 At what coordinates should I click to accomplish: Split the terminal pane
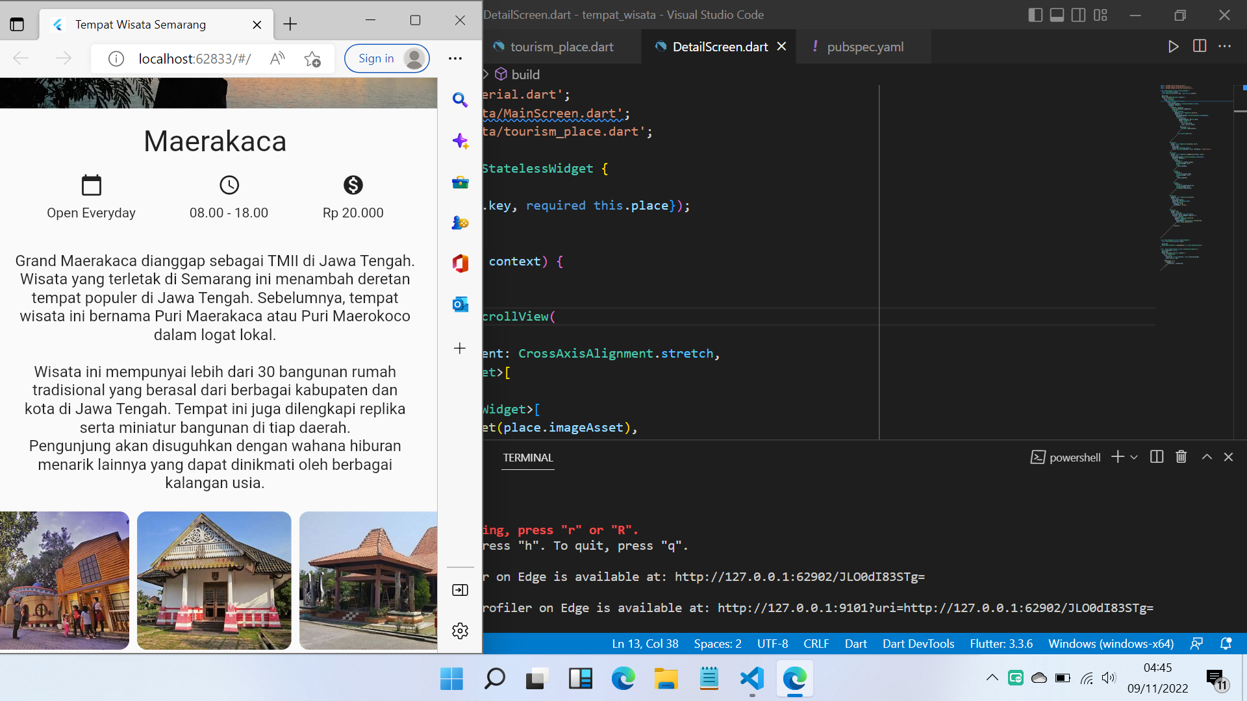click(x=1156, y=456)
